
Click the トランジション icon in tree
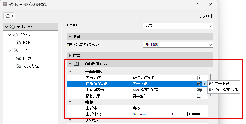18,66
